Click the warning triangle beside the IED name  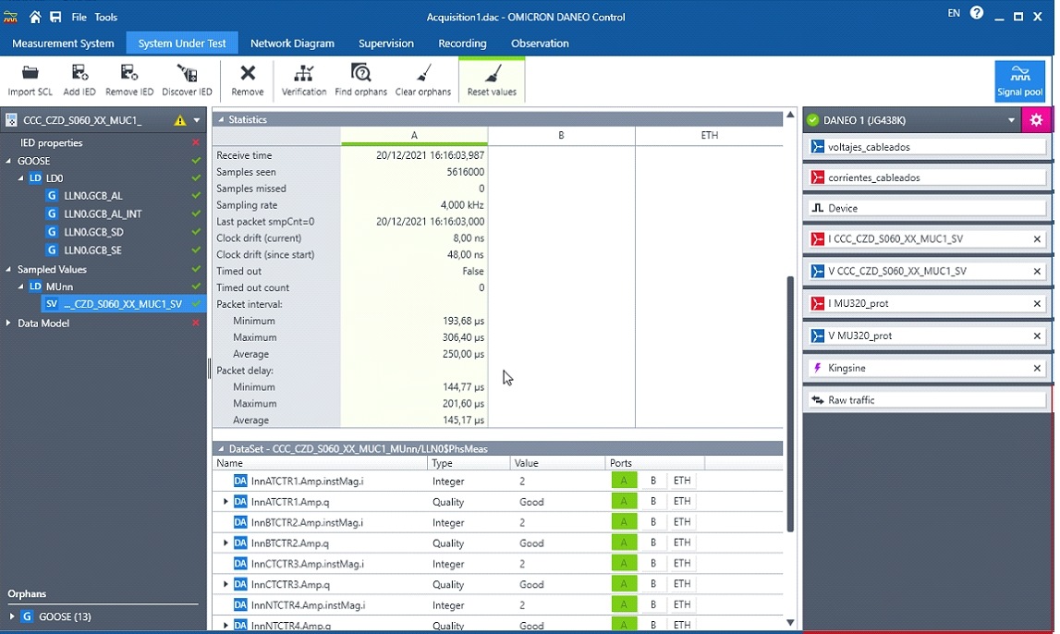[180, 120]
